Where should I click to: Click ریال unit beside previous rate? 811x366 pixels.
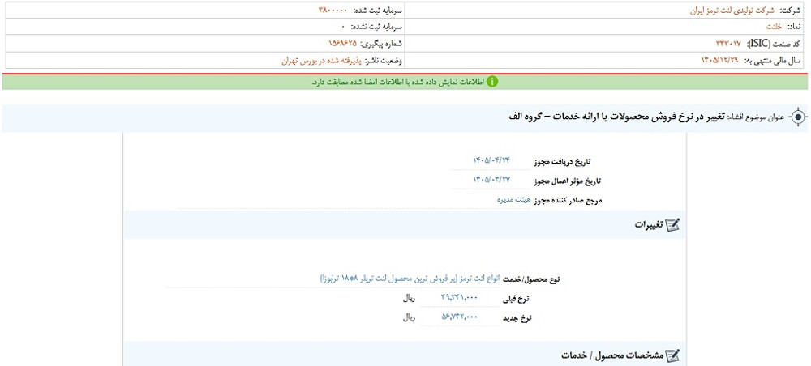(x=410, y=298)
